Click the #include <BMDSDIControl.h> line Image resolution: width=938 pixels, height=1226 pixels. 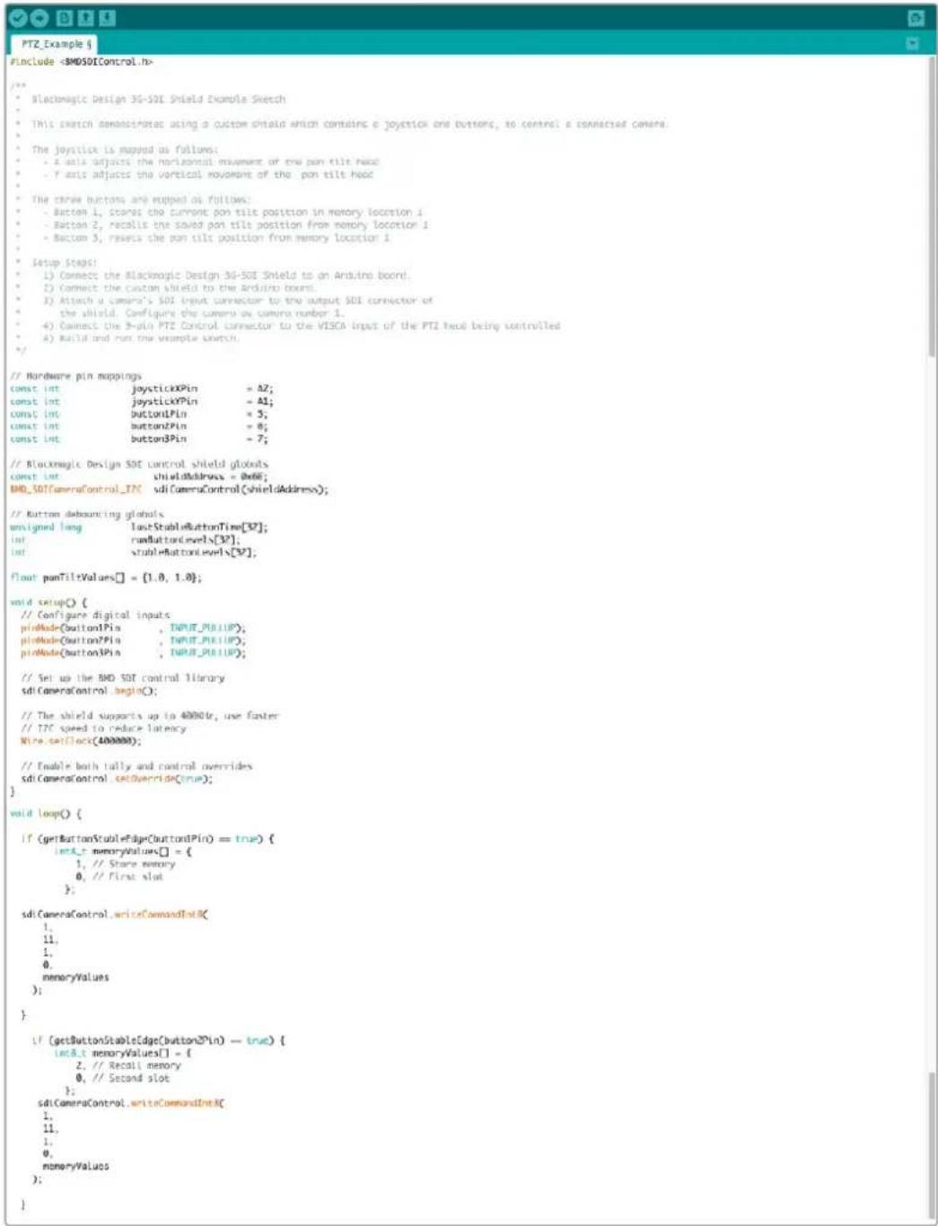pos(82,62)
